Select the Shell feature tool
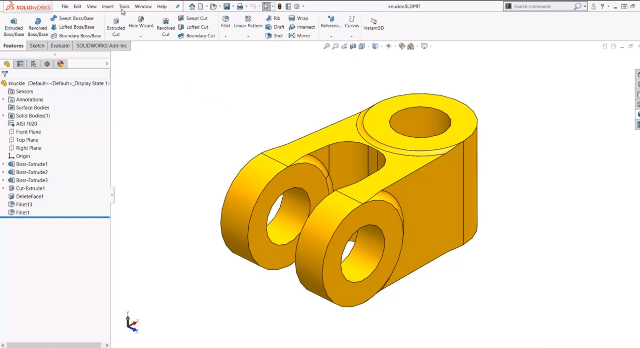Viewport: 640px width, 348px height. [x=275, y=36]
